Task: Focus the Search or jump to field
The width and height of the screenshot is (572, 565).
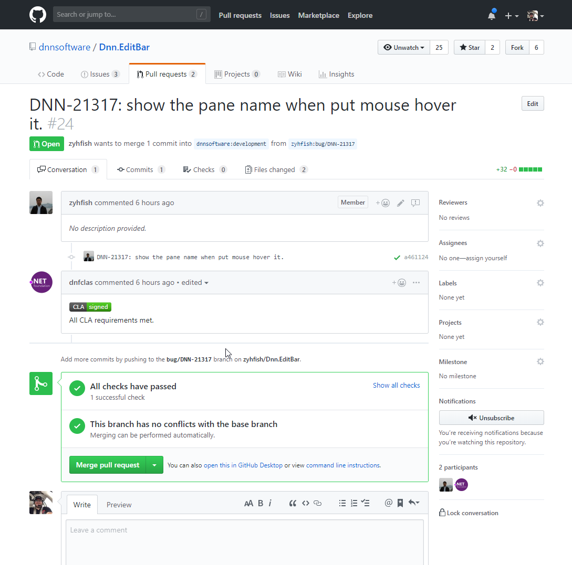Action: click(x=132, y=14)
